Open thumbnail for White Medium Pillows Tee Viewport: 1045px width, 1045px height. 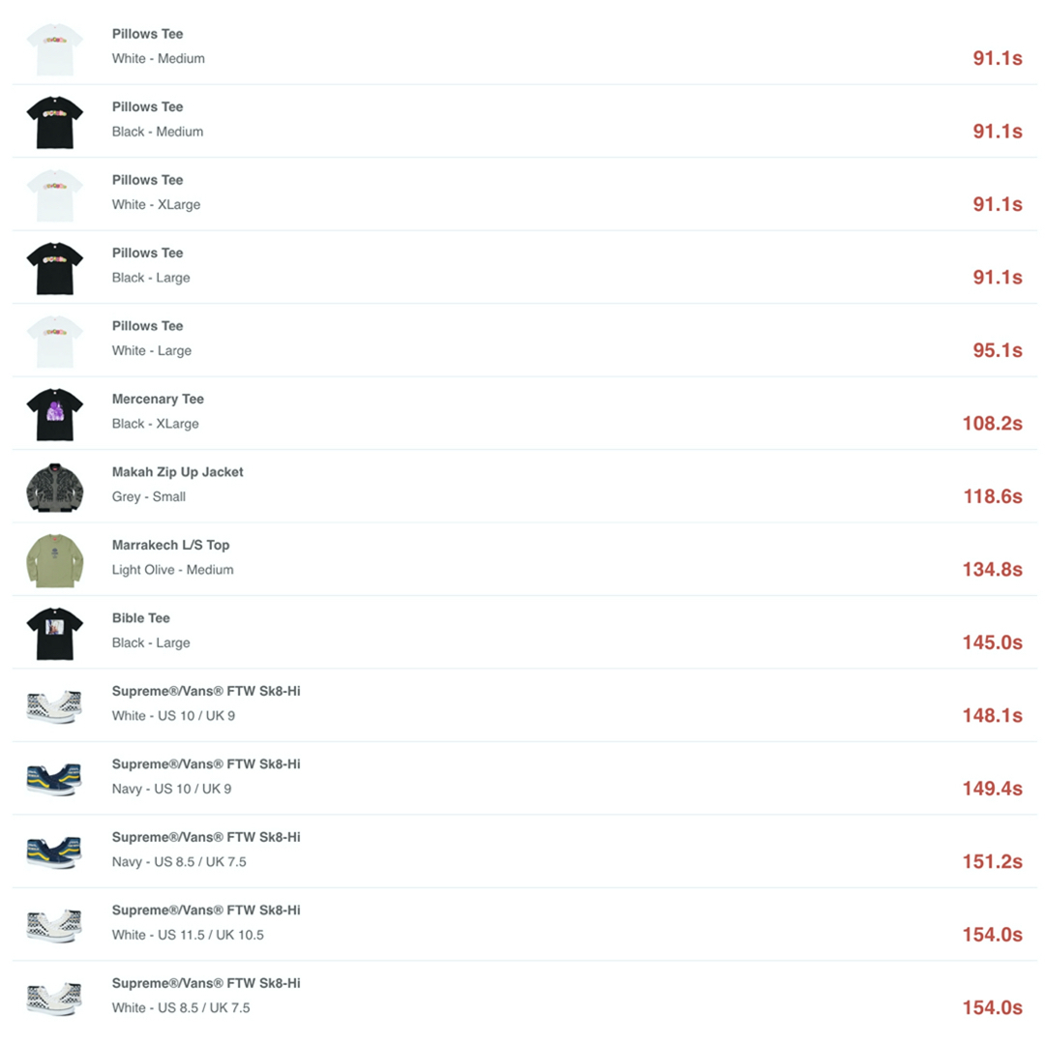click(54, 48)
